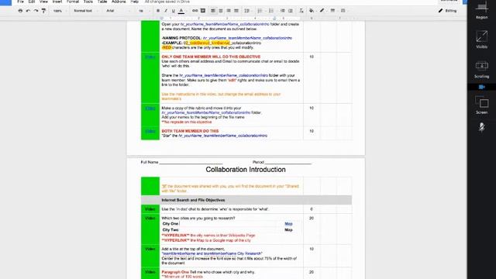Open the Editing mode dropdown
Image resolution: width=496 pixels, height=279 pixels.
coord(448,11)
